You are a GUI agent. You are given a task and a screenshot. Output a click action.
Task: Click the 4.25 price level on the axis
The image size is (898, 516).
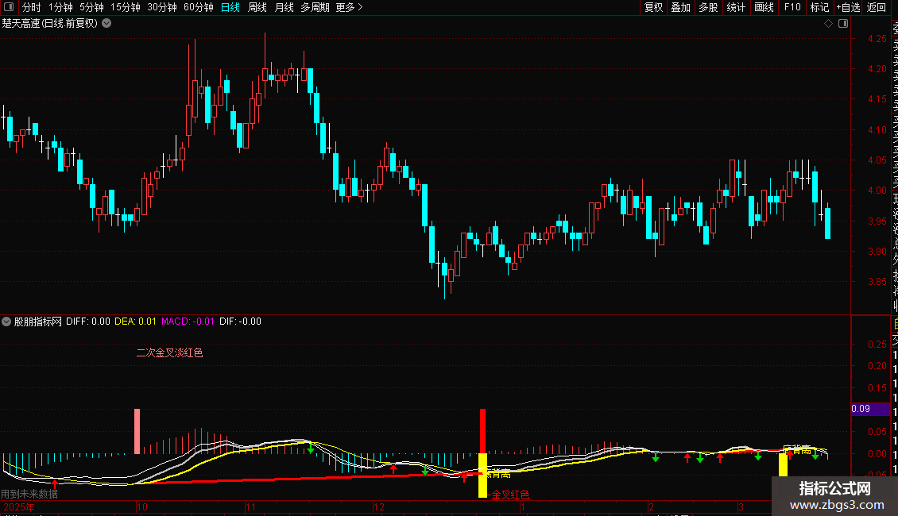click(x=877, y=38)
